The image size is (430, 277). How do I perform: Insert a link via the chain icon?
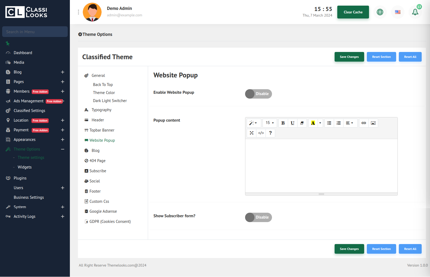364,123
